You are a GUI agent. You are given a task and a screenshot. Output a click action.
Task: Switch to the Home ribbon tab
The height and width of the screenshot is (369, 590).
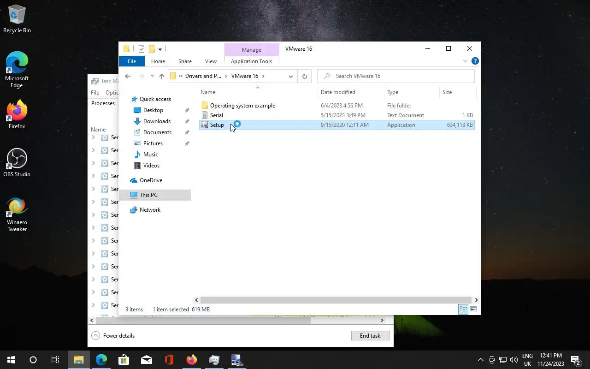point(158,61)
